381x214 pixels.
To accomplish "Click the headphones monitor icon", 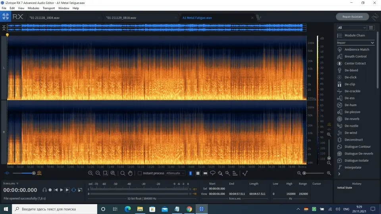I will tap(44, 190).
